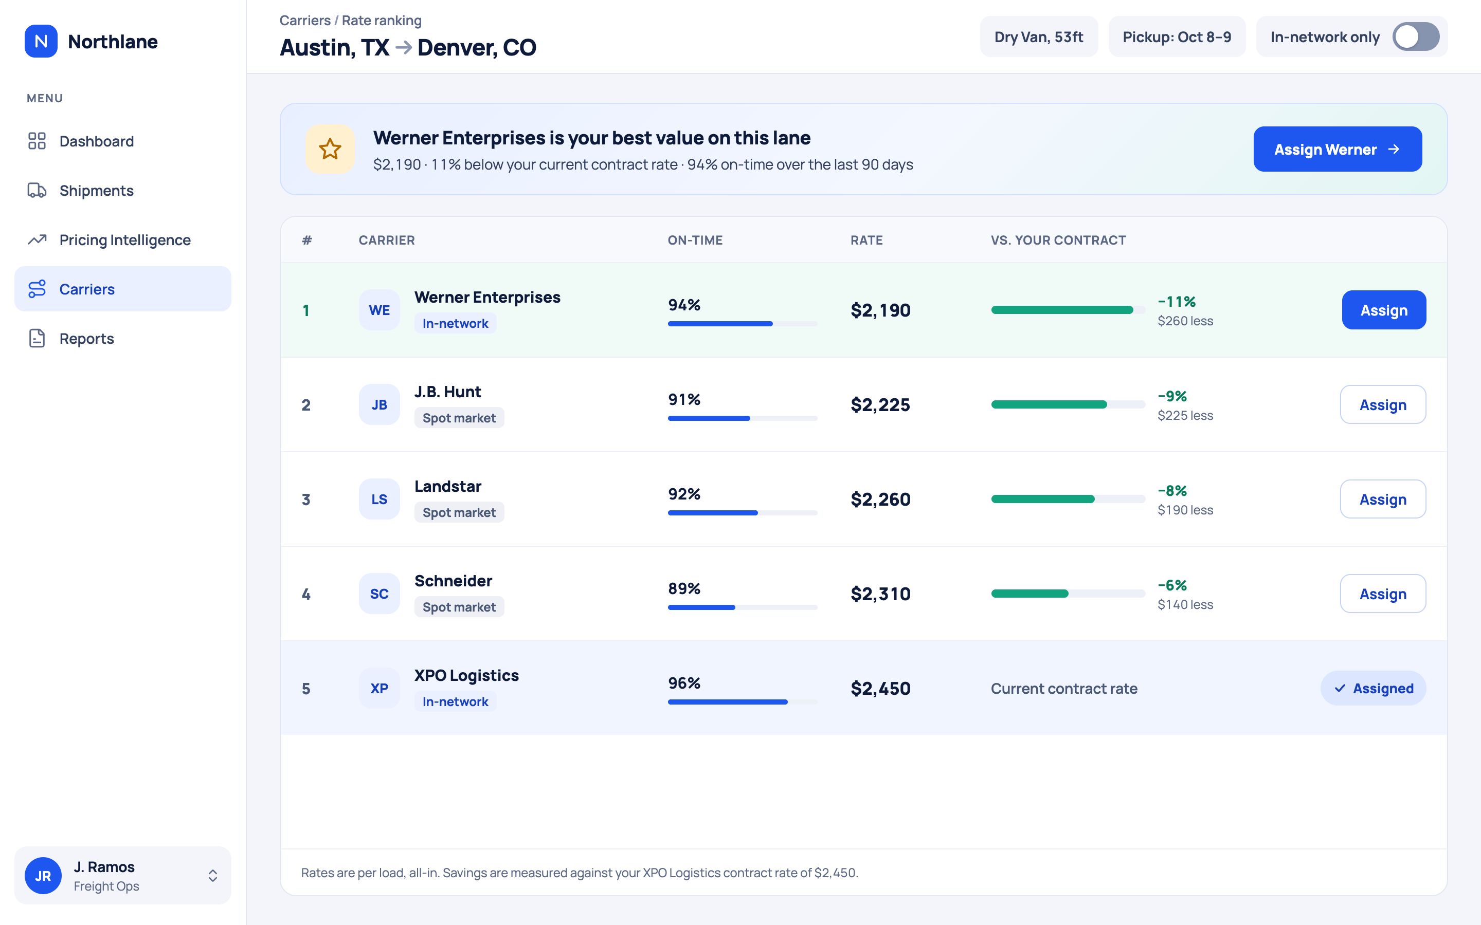The width and height of the screenshot is (1481, 925).
Task: Click the Northlane N logo icon
Action: coord(41,41)
